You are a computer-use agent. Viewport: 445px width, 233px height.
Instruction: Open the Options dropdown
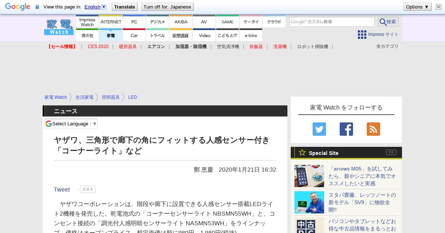point(417,7)
